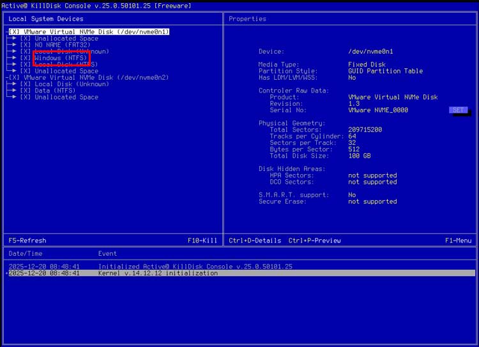This screenshot has height=347, width=479.
Task: Click the Revision value 1.3
Action: point(354,104)
